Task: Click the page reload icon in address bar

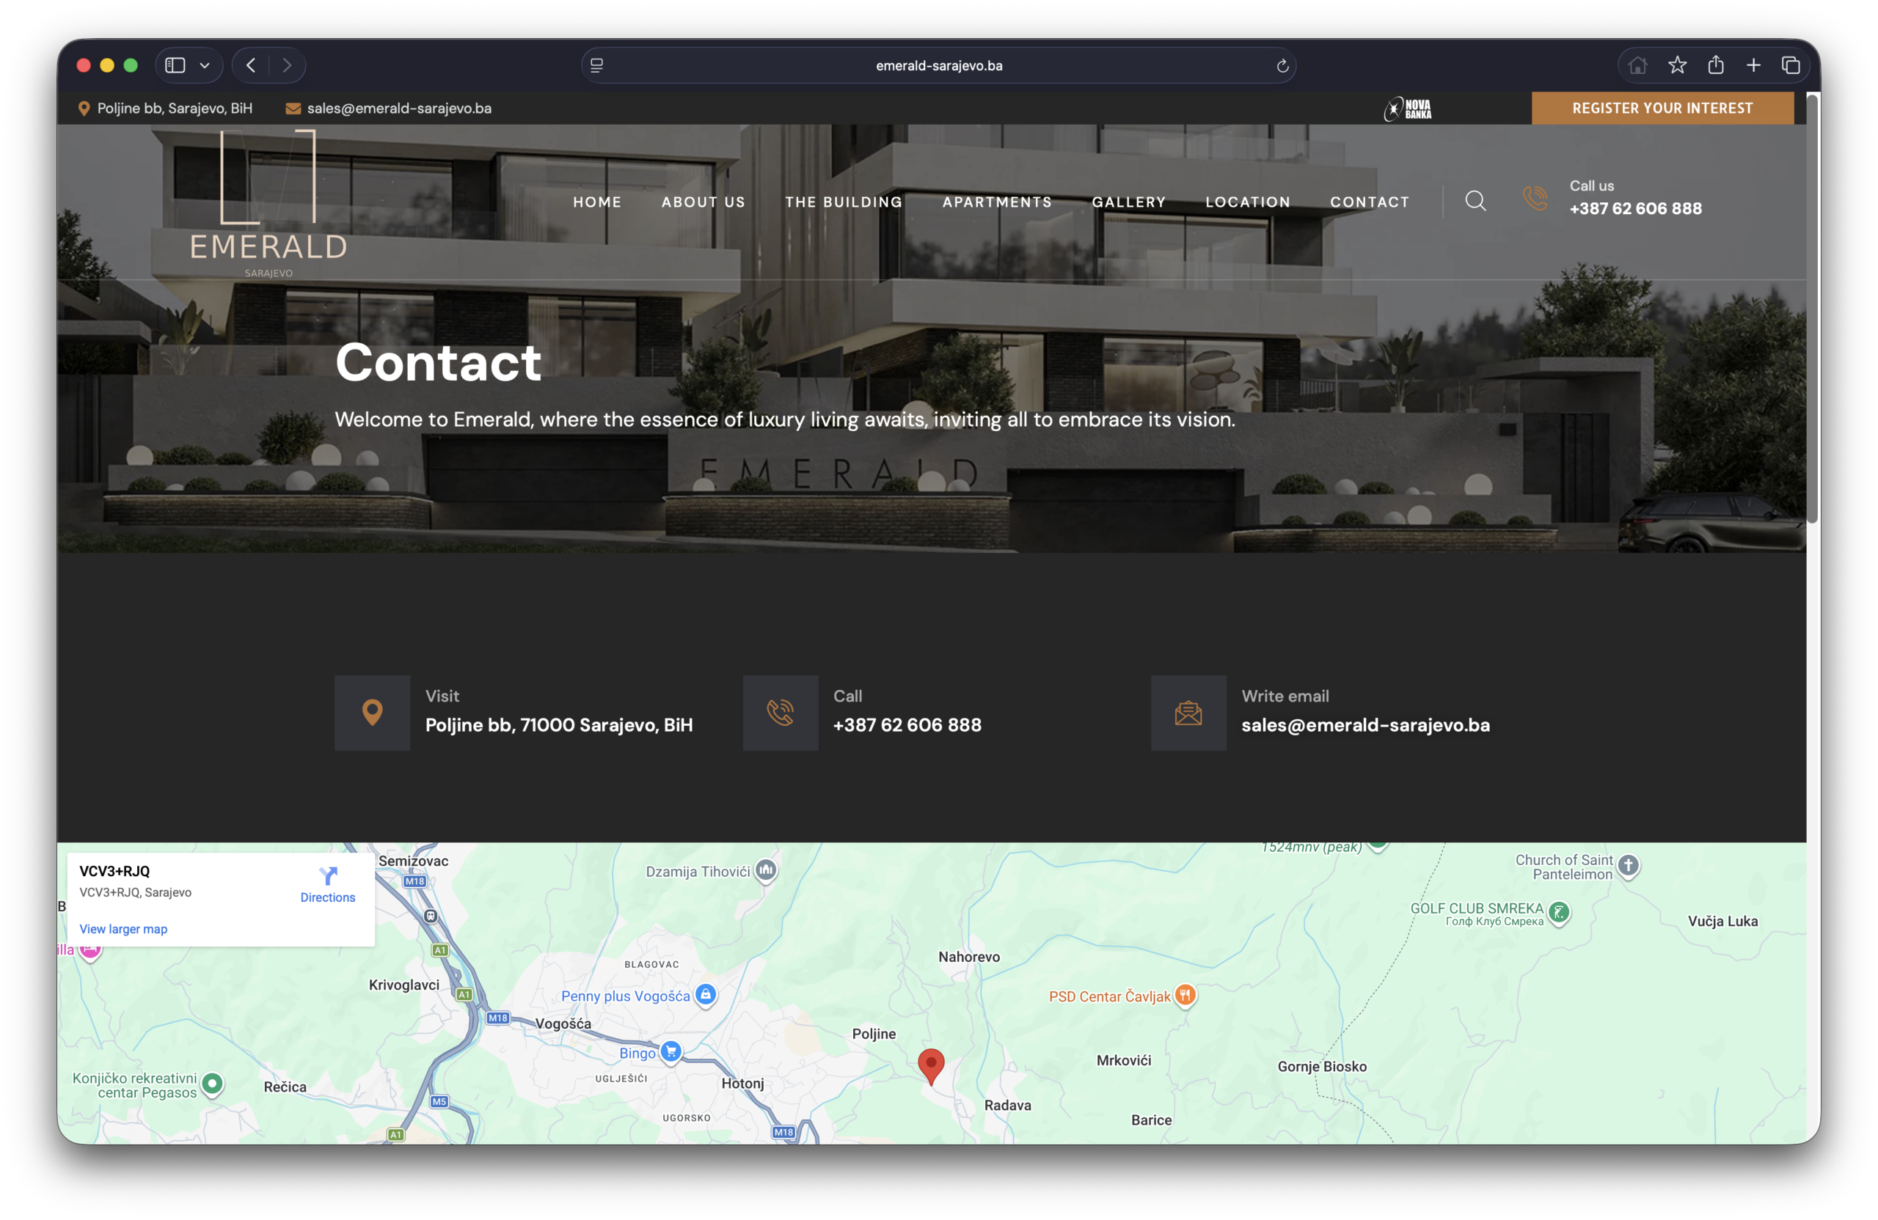Action: tap(1282, 66)
